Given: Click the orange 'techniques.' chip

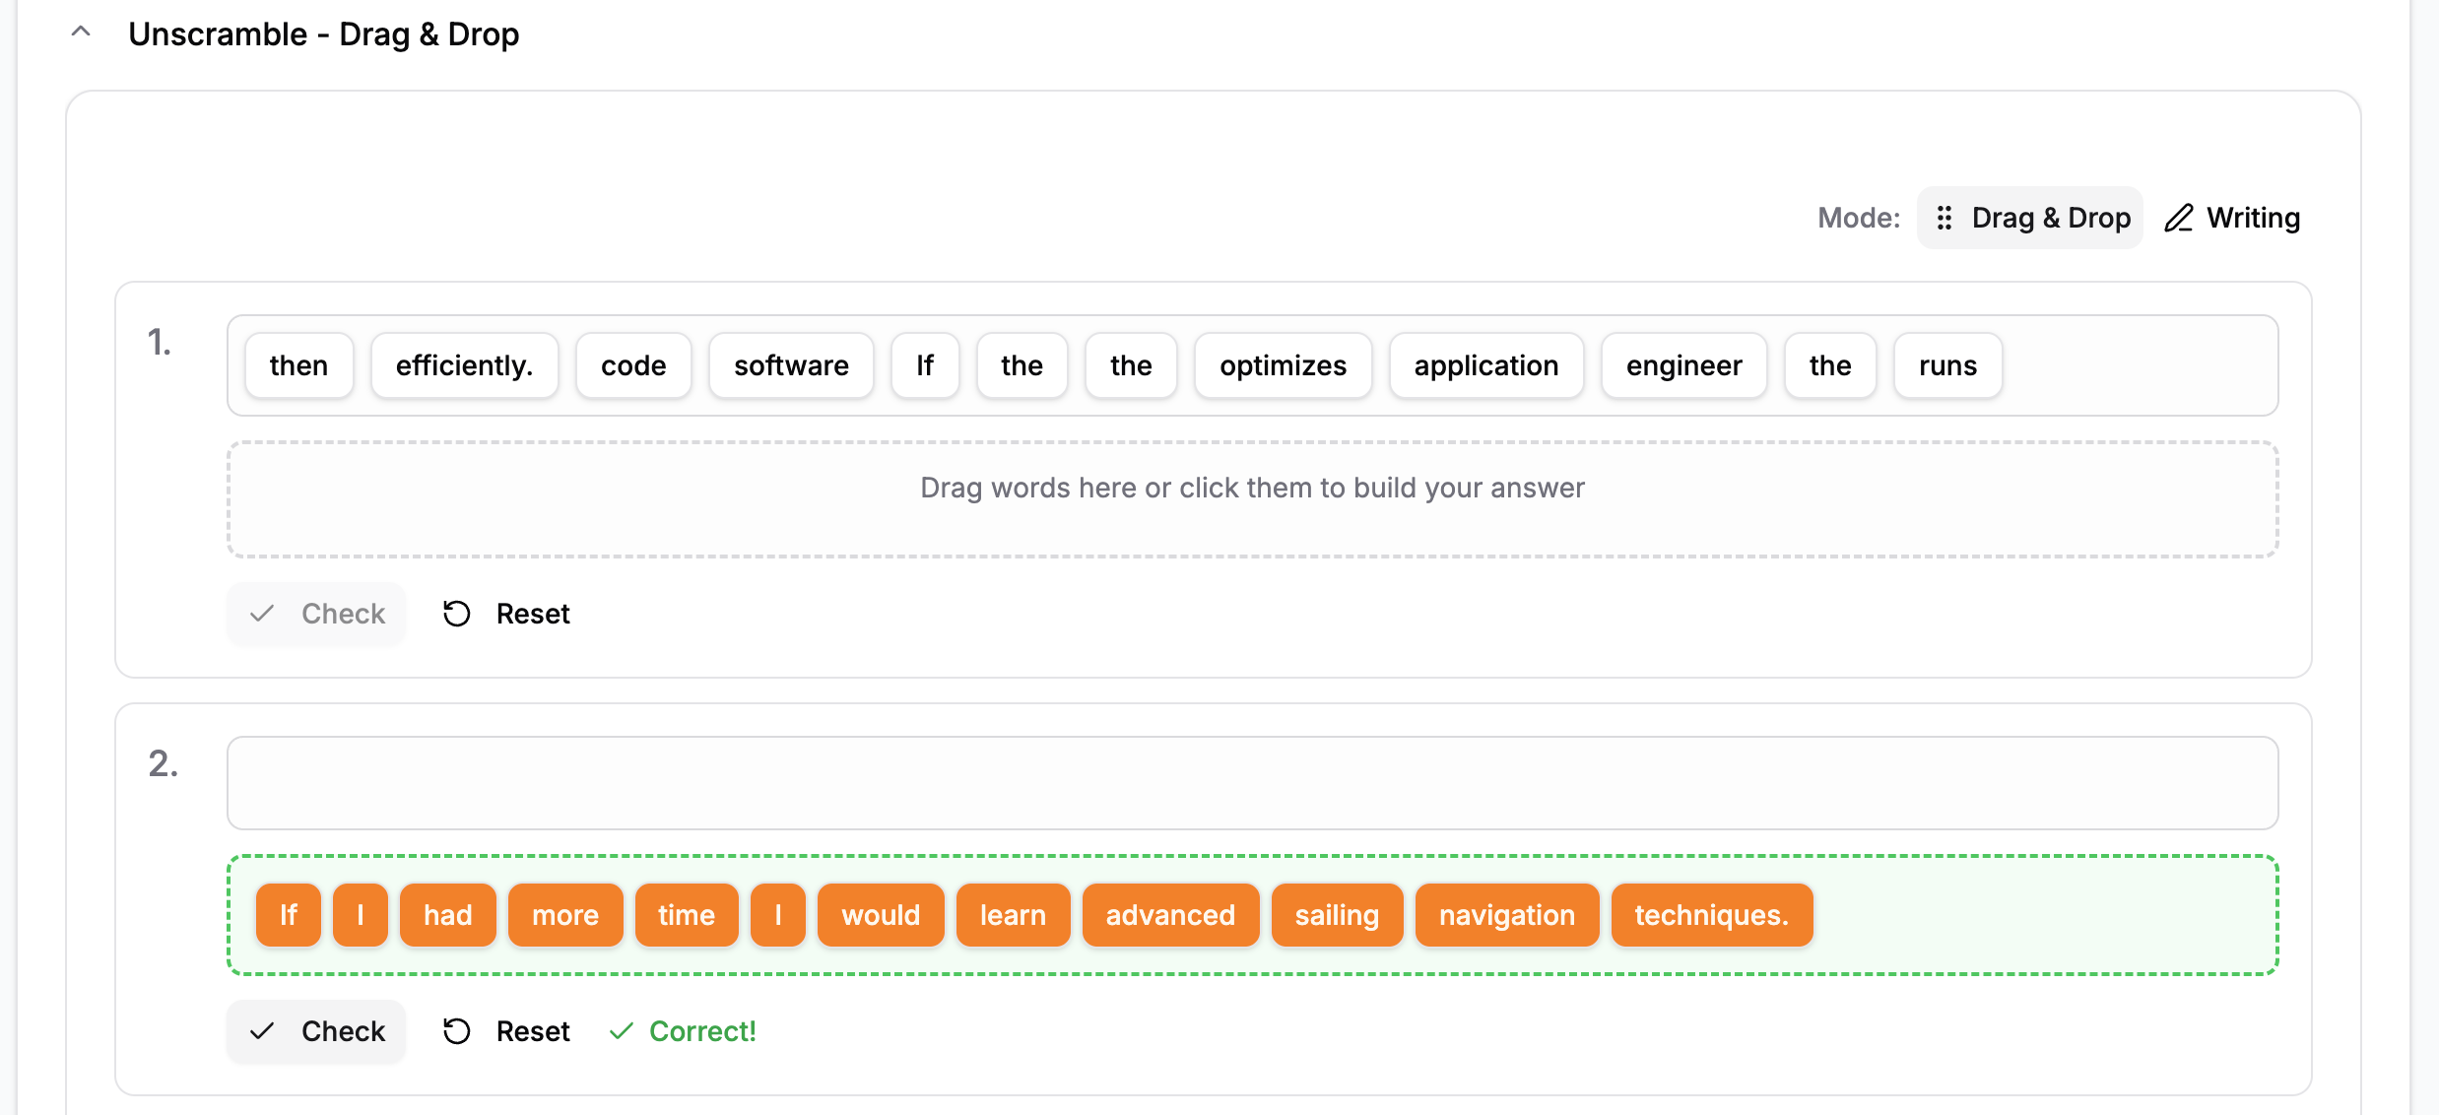Looking at the screenshot, I should tap(1712, 915).
